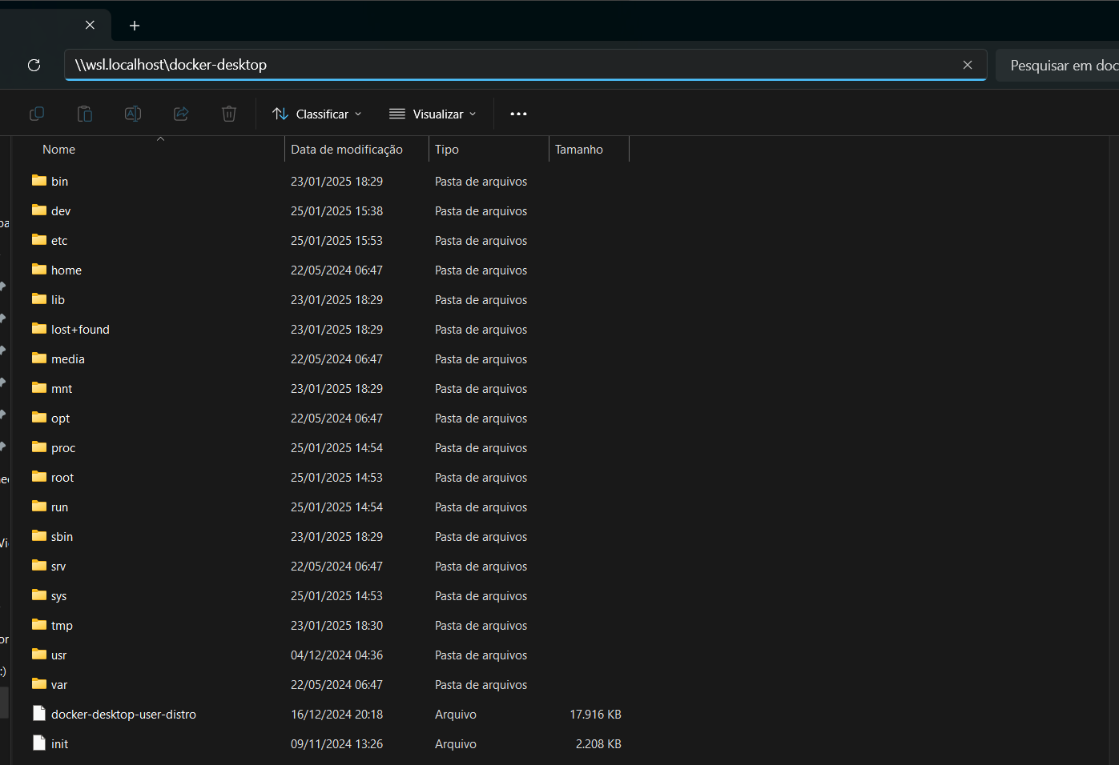Image resolution: width=1119 pixels, height=765 pixels.
Task: Select the sys folder icon
Action: click(39, 595)
